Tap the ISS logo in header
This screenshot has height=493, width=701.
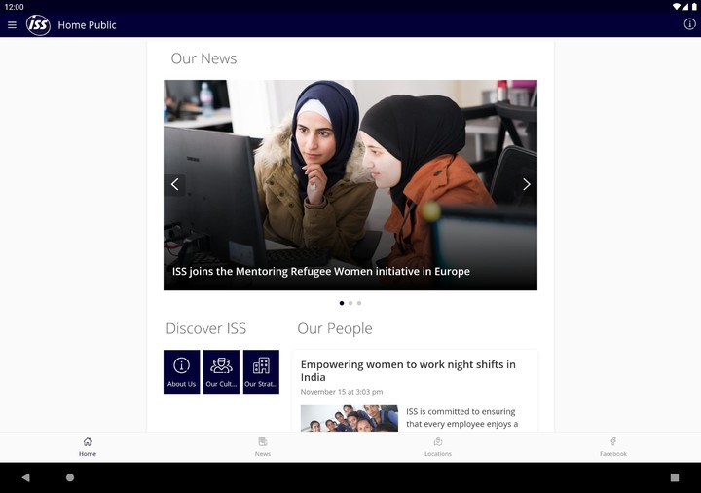coord(38,25)
